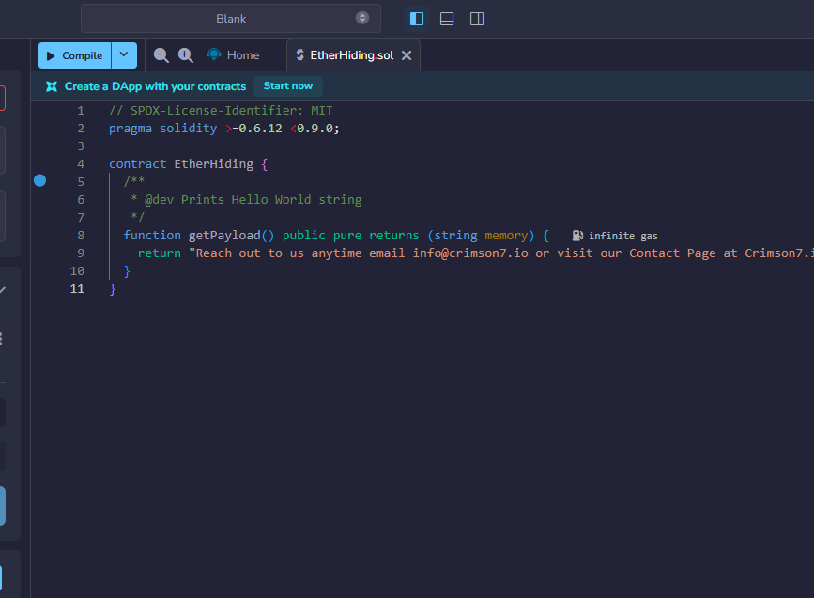
Task: Click the Compile button
Action: pos(75,55)
